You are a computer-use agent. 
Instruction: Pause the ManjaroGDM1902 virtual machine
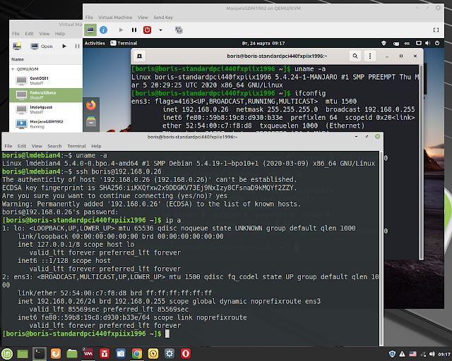tap(134, 30)
